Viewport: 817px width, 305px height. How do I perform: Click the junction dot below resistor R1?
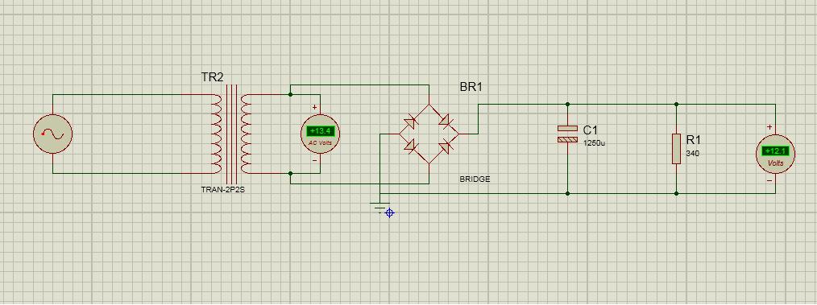tap(676, 193)
